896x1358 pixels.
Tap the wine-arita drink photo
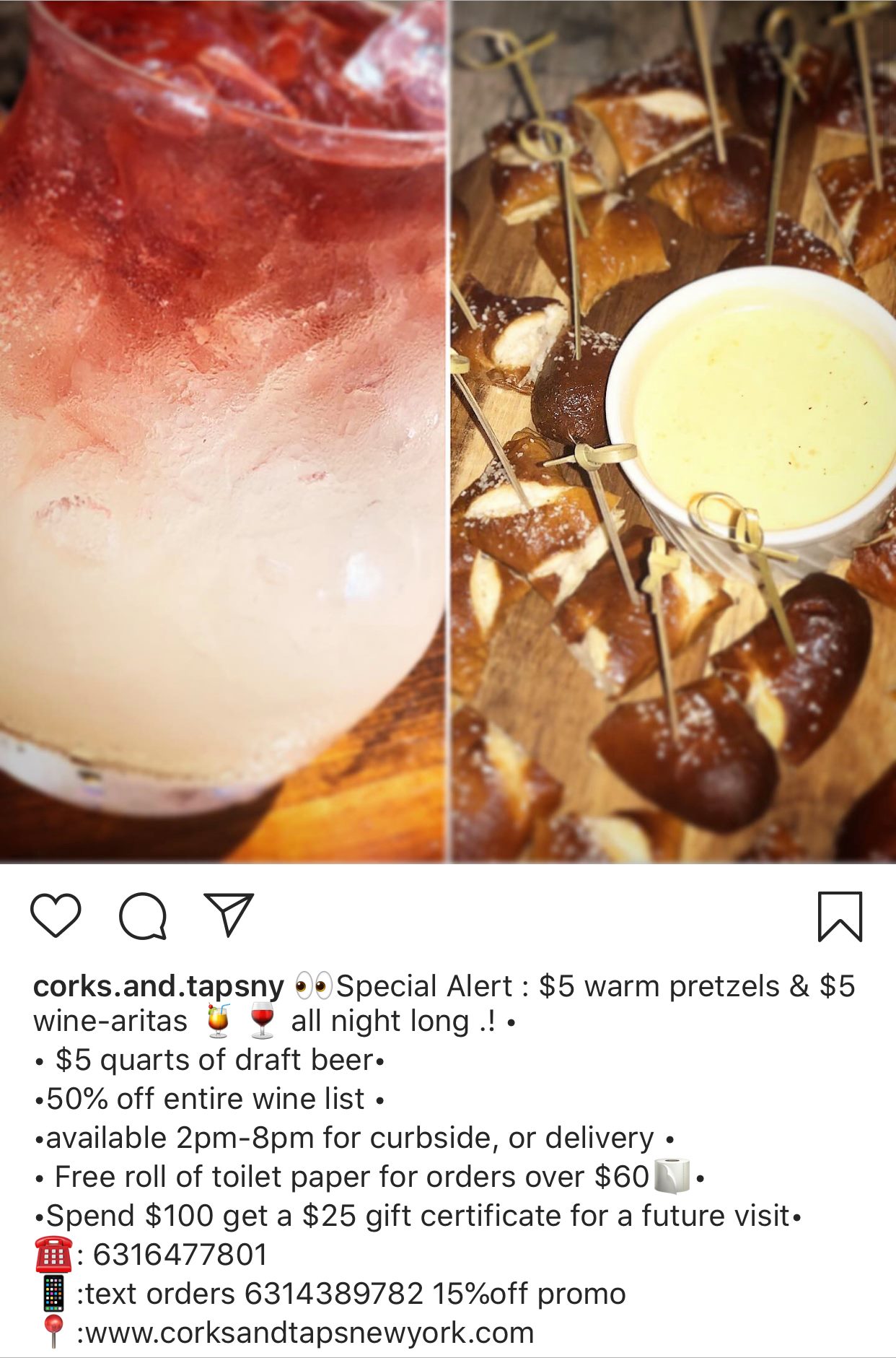(222, 431)
